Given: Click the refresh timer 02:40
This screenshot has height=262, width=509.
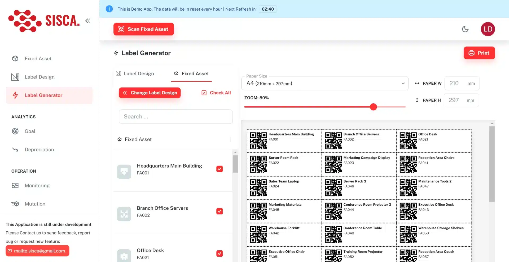Looking at the screenshot, I should pos(268,9).
